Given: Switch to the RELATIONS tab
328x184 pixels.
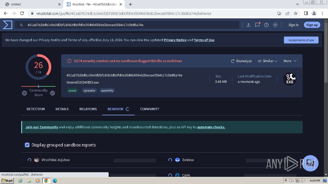Looking at the screenshot, I should click(x=88, y=109).
